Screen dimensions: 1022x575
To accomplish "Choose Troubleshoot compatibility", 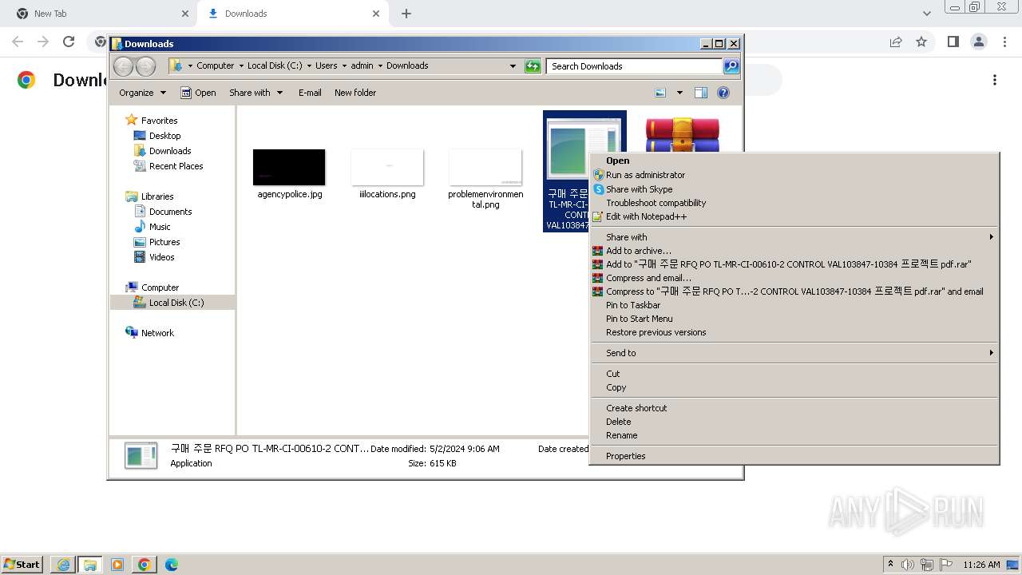I will point(656,203).
